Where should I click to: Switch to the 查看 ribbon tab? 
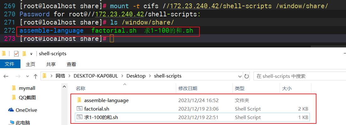(71, 64)
